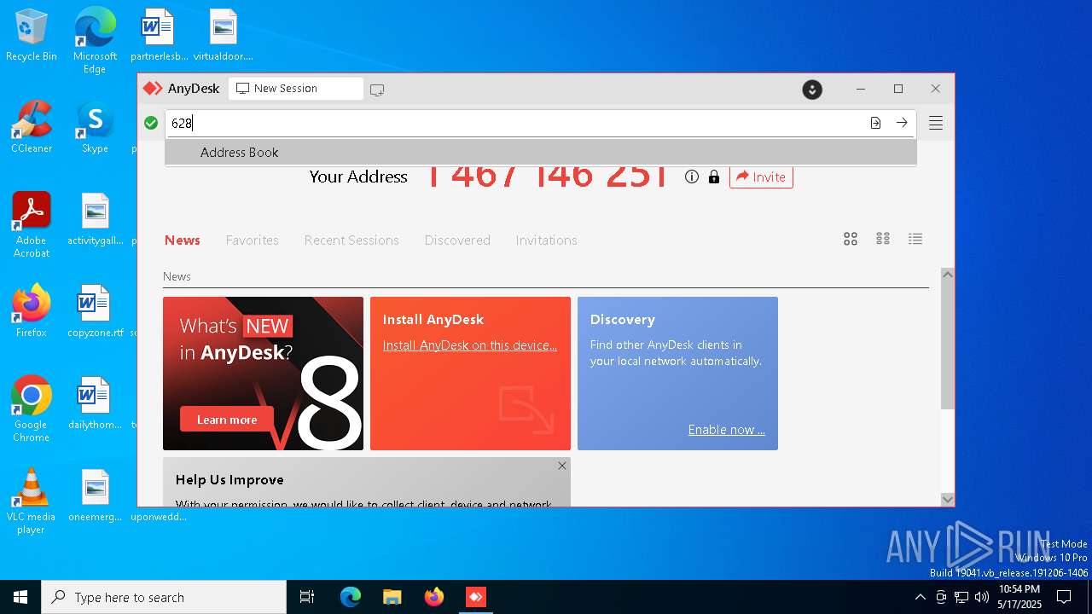1092x614 pixels.
Task: Dismiss the Help Us Improve card
Action: [x=561, y=466]
